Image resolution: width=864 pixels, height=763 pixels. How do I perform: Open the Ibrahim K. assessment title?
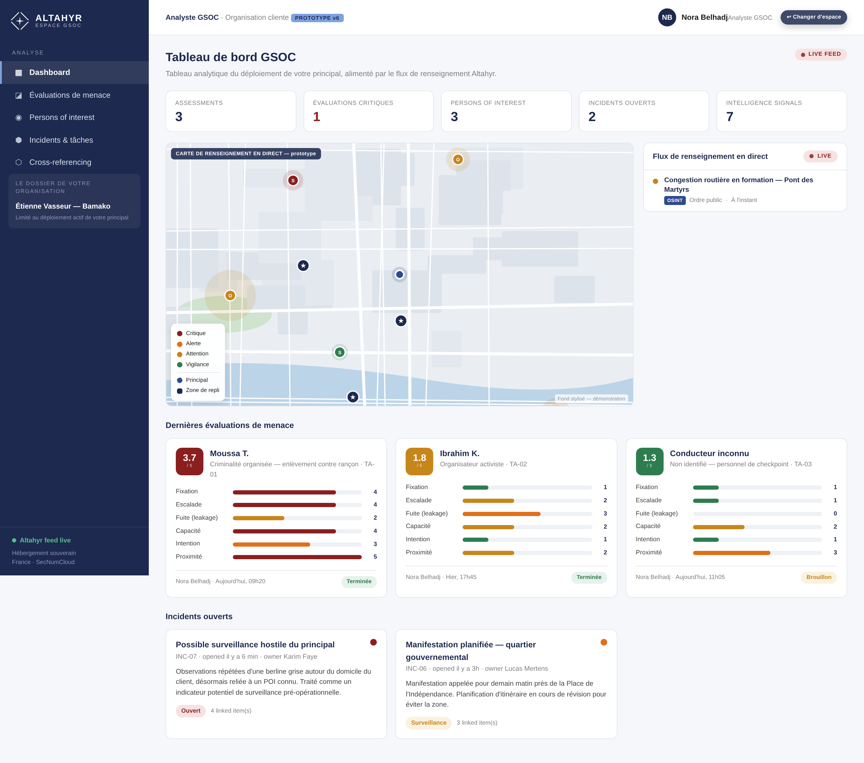(460, 453)
